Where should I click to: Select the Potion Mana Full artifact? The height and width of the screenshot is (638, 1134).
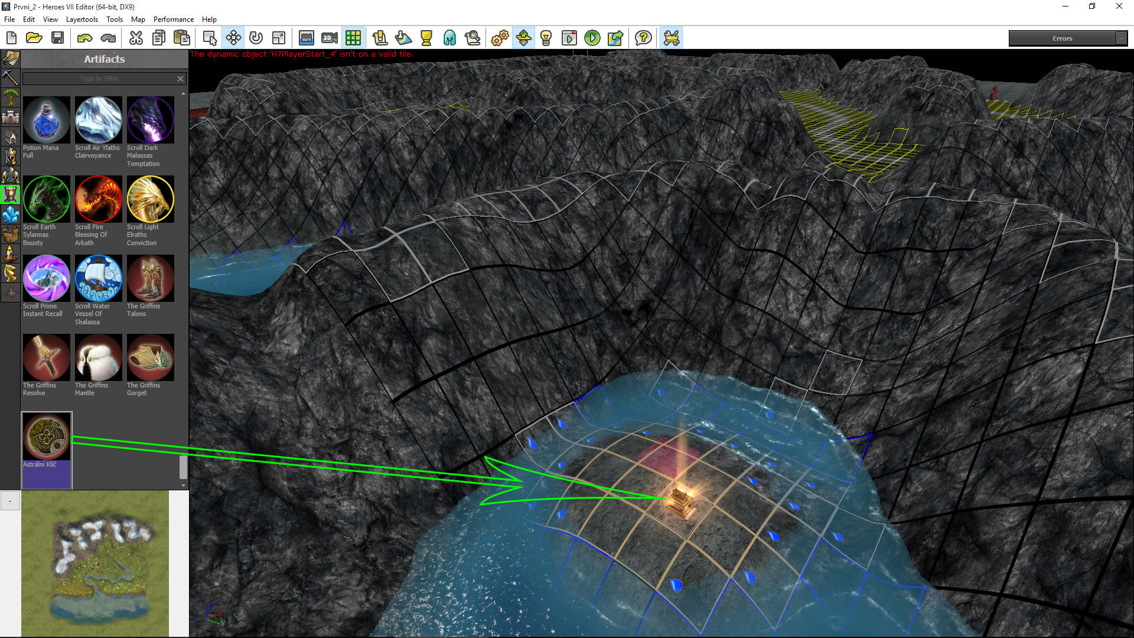(x=46, y=120)
